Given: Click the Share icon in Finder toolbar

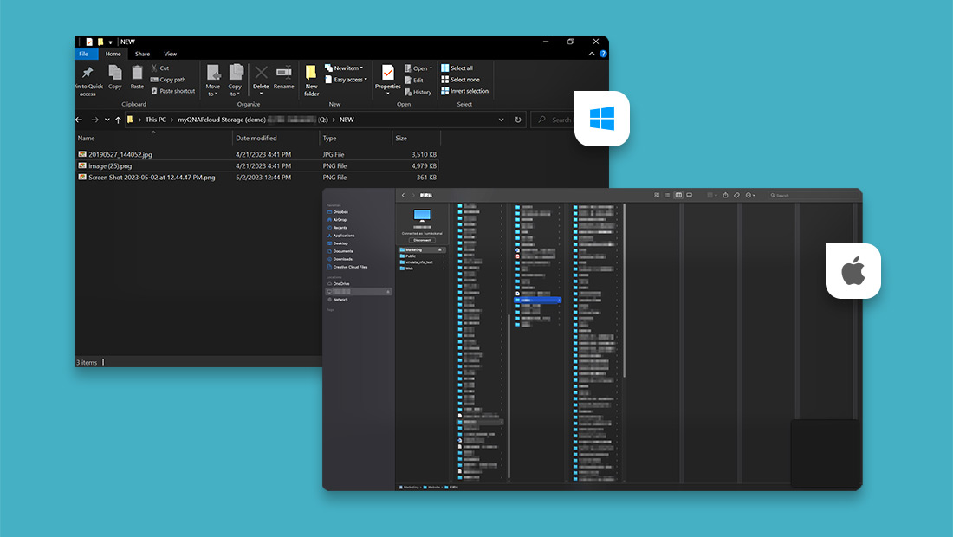Looking at the screenshot, I should click(x=726, y=195).
